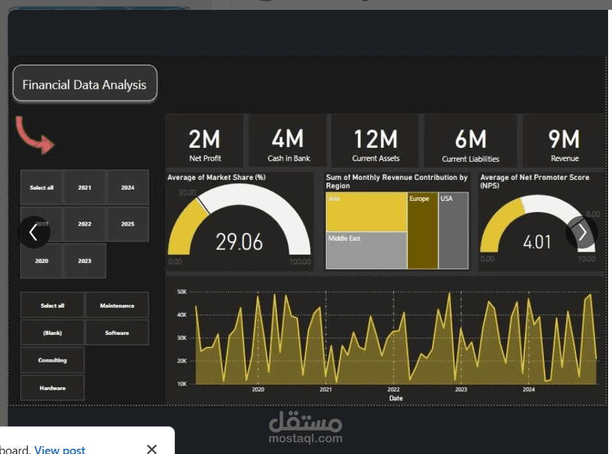The width and height of the screenshot is (612, 454).
Task: Click the Middle East treemap block
Action: click(367, 251)
